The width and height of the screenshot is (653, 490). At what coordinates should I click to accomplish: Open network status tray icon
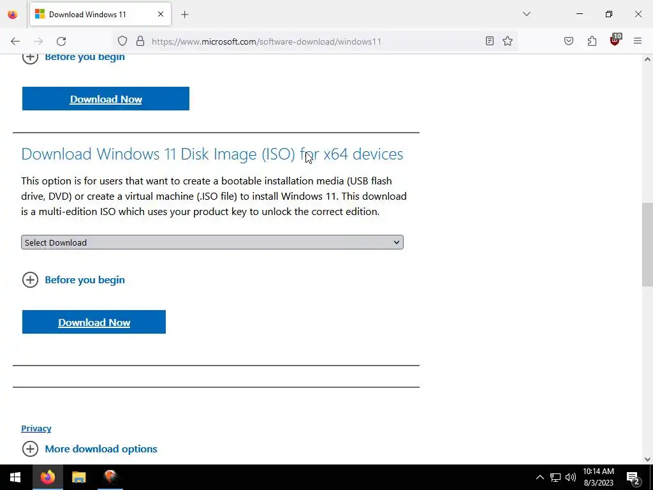(555, 477)
